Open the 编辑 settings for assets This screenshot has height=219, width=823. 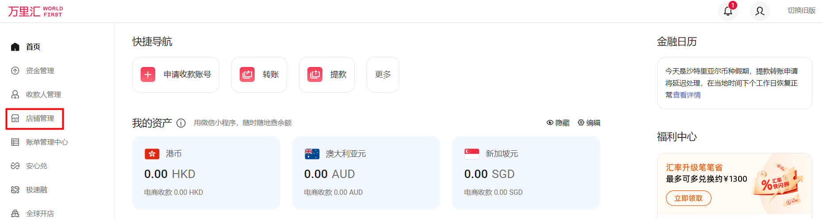click(589, 123)
